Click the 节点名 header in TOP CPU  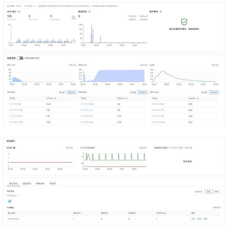point(12,98)
